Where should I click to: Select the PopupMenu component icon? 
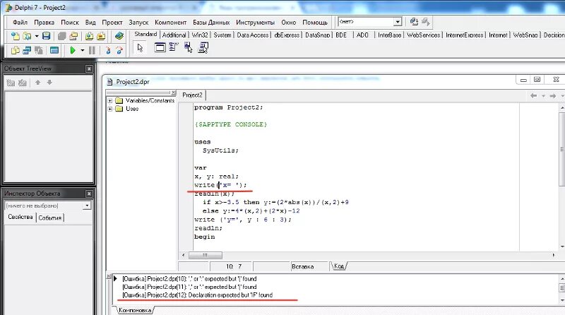coord(188,47)
